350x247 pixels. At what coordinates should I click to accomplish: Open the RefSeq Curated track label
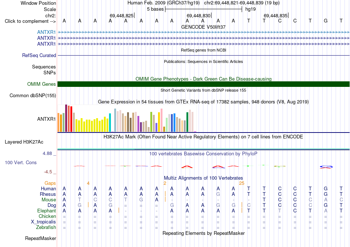(39, 55)
